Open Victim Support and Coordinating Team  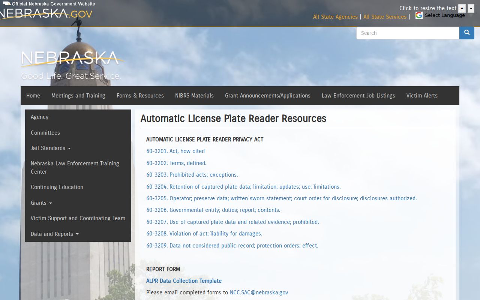pyautogui.click(x=78, y=218)
